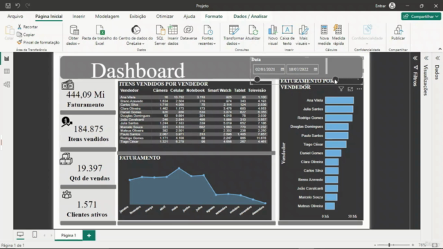Click the Entrar account avatar icon

[392, 6]
